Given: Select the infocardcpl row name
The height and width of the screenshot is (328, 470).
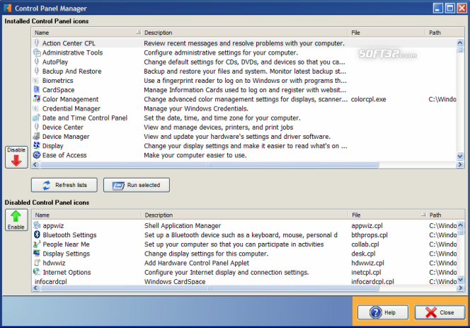Looking at the screenshot, I should (51, 281).
